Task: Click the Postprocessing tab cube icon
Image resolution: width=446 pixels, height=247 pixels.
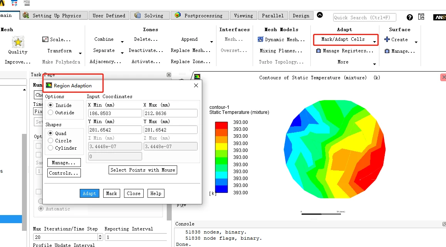Action: (178, 15)
